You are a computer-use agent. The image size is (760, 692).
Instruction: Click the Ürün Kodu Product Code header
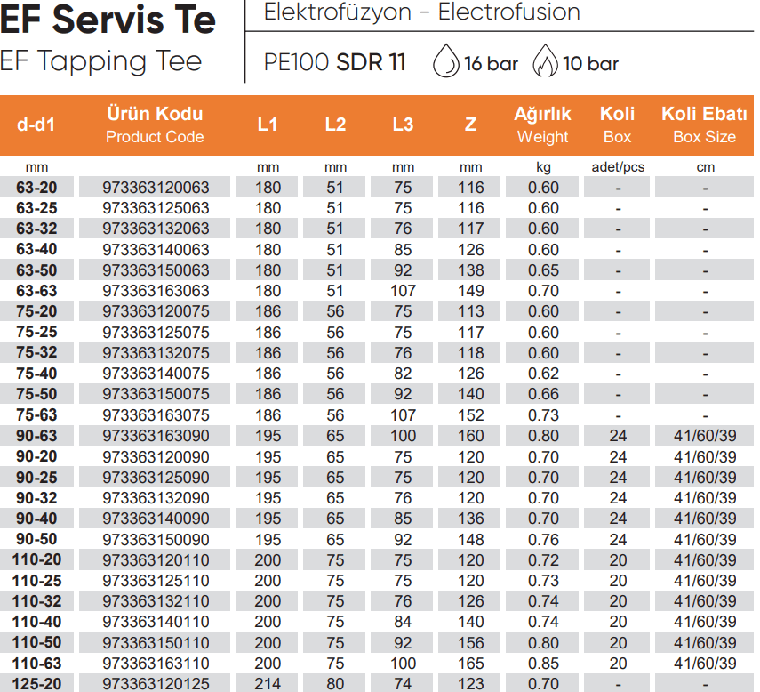pyautogui.click(x=155, y=125)
